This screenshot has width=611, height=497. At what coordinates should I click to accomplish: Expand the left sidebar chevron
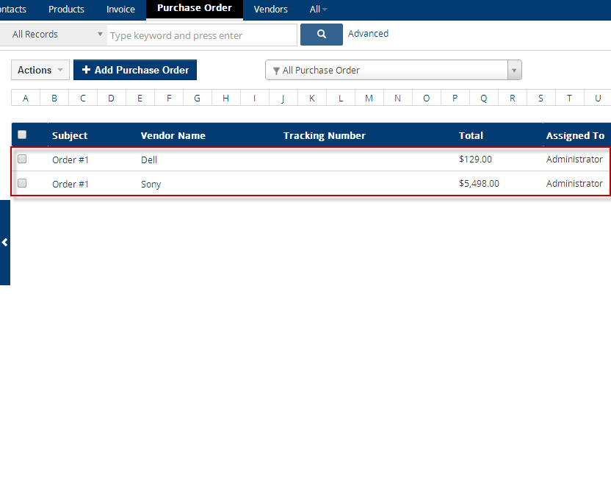pyautogui.click(x=4, y=243)
